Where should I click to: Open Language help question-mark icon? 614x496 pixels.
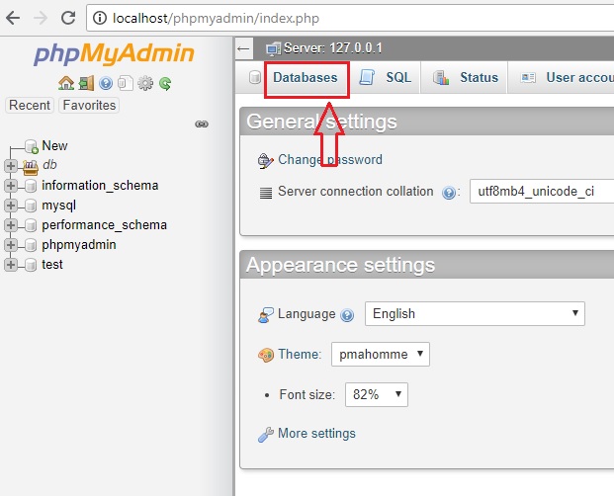click(x=347, y=315)
